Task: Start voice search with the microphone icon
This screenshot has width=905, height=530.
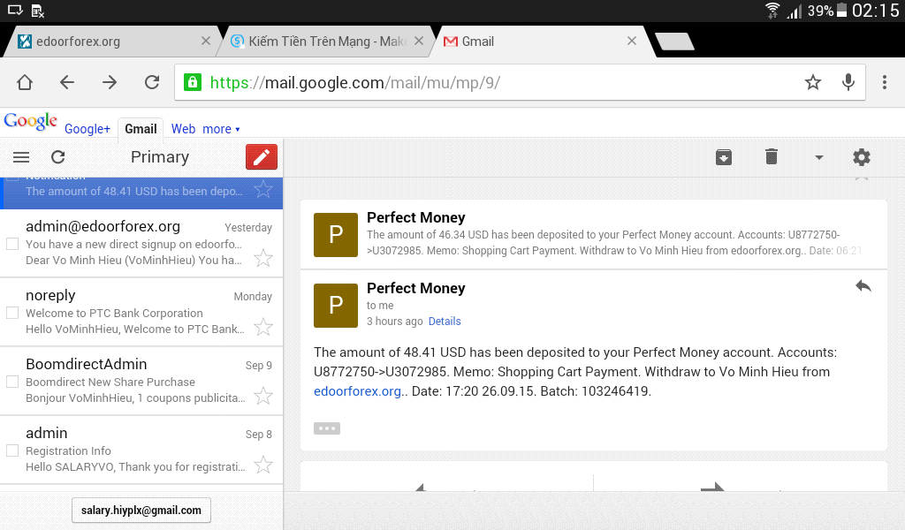Action: pyautogui.click(x=848, y=81)
